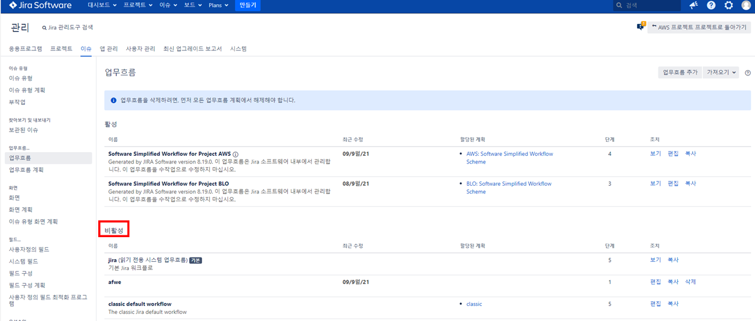Click the info icon after Project AWS workflow
Screen dimensions: 755x321
235,155
